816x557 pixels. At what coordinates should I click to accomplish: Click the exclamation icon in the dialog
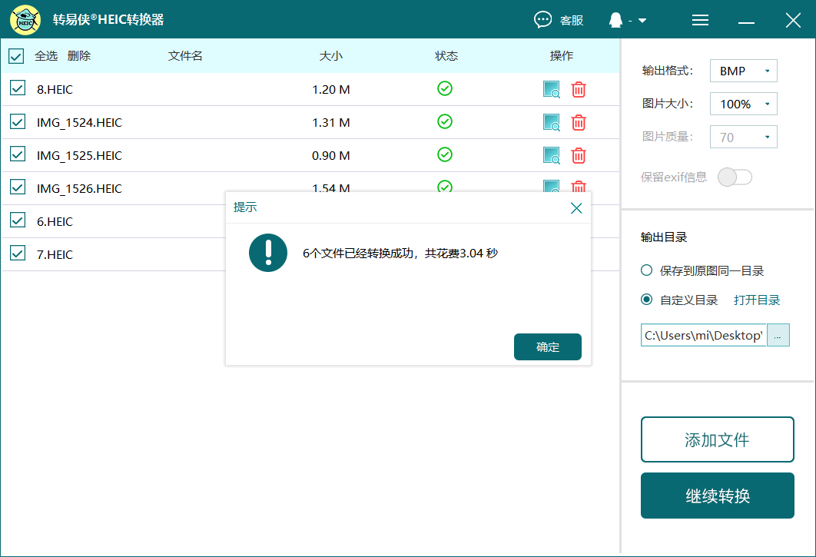click(268, 253)
